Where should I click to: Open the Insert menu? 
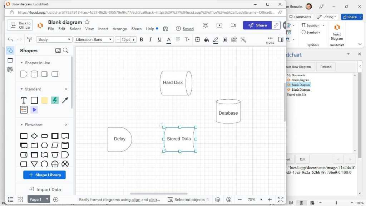point(103,29)
